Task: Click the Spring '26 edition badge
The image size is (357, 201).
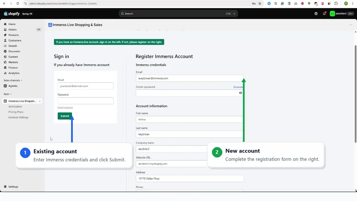Action: (x=27, y=14)
